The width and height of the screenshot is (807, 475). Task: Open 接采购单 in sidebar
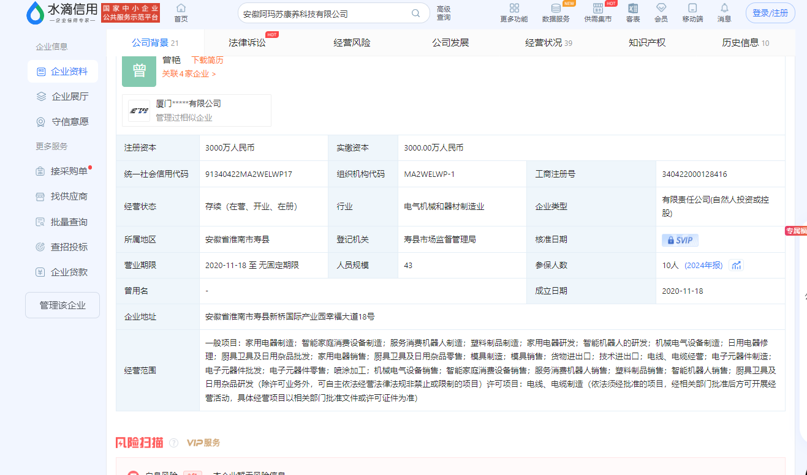point(63,171)
